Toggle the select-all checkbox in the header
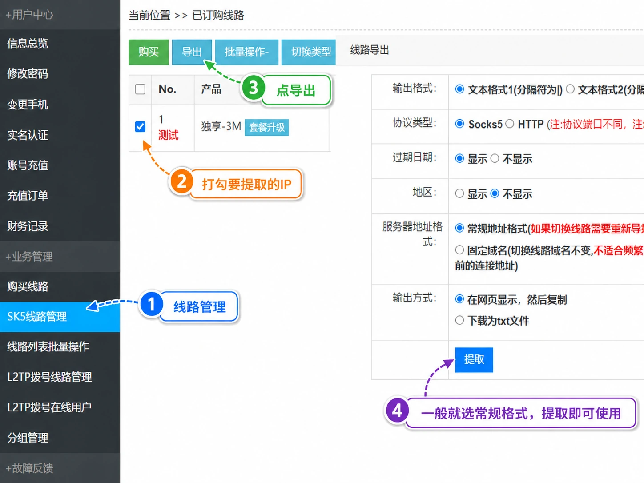 point(140,89)
